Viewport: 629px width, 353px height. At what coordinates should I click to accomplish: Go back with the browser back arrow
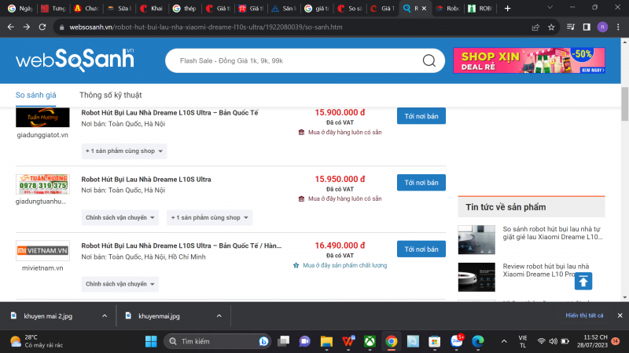pyautogui.click(x=11, y=27)
